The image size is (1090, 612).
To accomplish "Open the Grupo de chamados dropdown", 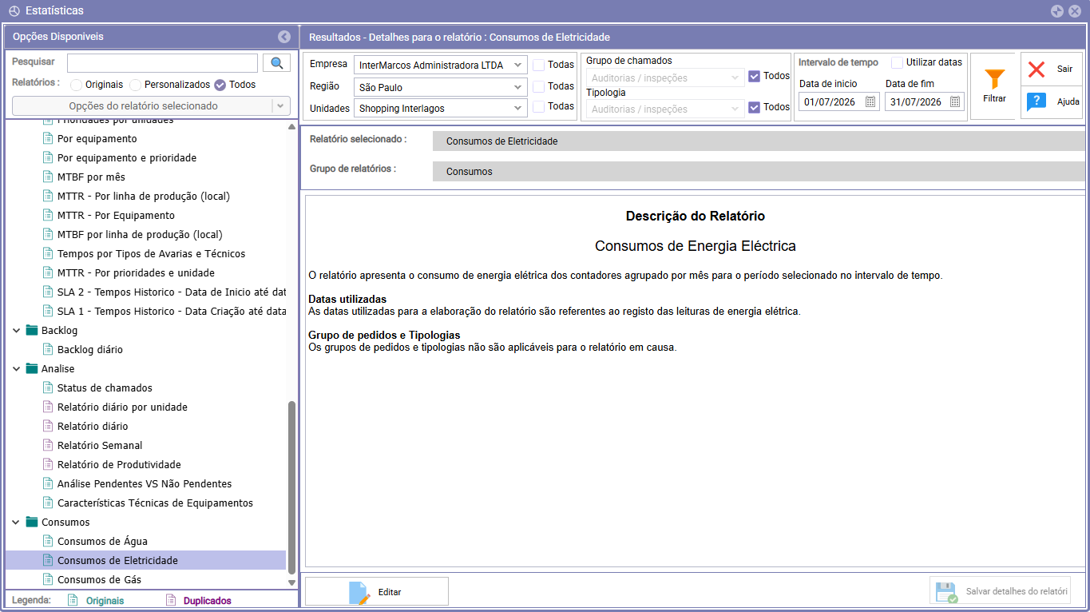I will [x=665, y=77].
